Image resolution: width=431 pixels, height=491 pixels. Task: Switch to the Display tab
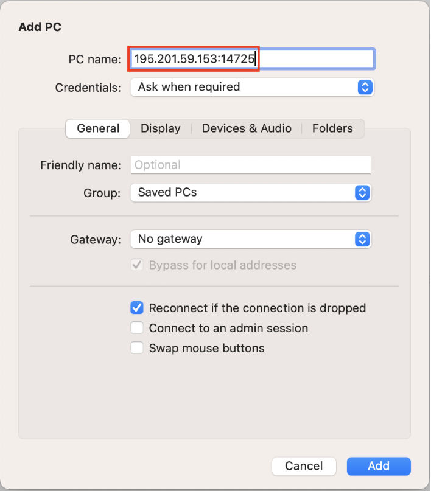pyautogui.click(x=160, y=128)
